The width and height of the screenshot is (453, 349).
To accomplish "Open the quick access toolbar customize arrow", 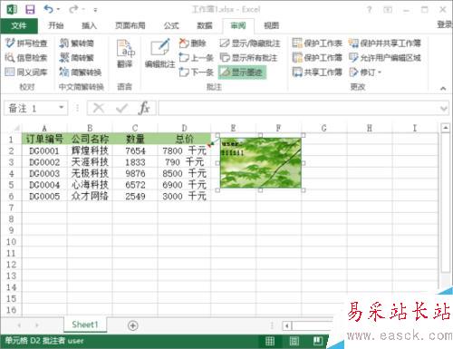I will pos(95,10).
